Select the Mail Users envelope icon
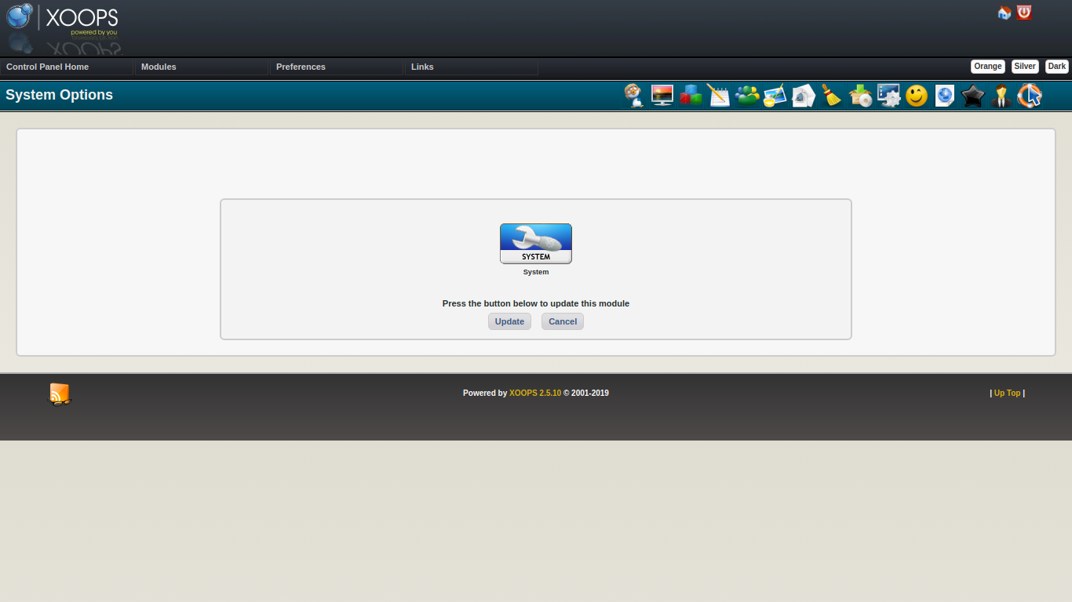The image size is (1072, 602). (x=804, y=96)
